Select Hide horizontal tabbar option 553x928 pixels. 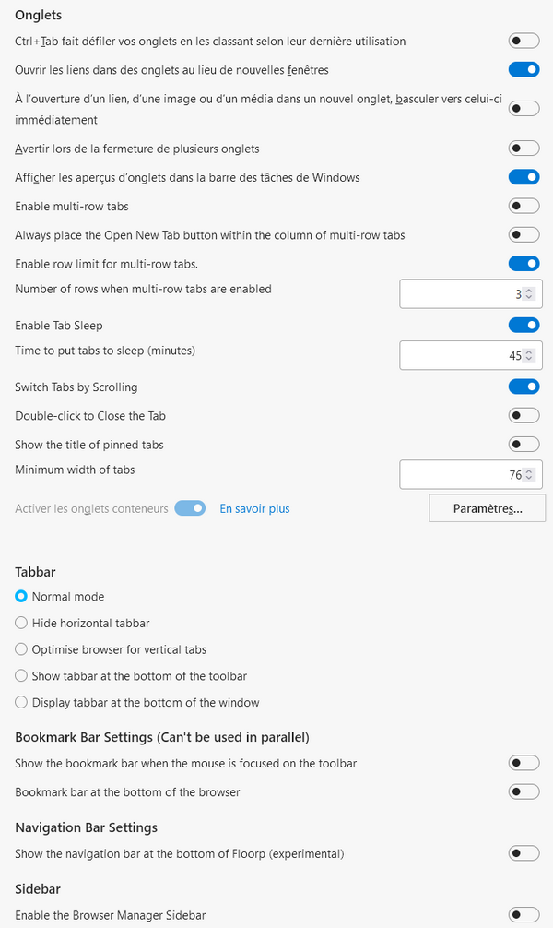tap(22, 623)
